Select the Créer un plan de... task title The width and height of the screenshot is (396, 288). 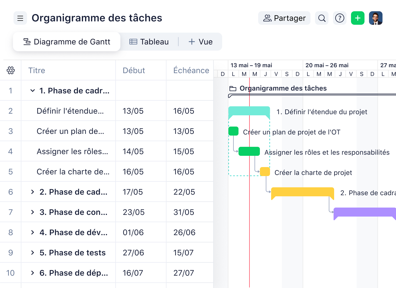[70, 131]
